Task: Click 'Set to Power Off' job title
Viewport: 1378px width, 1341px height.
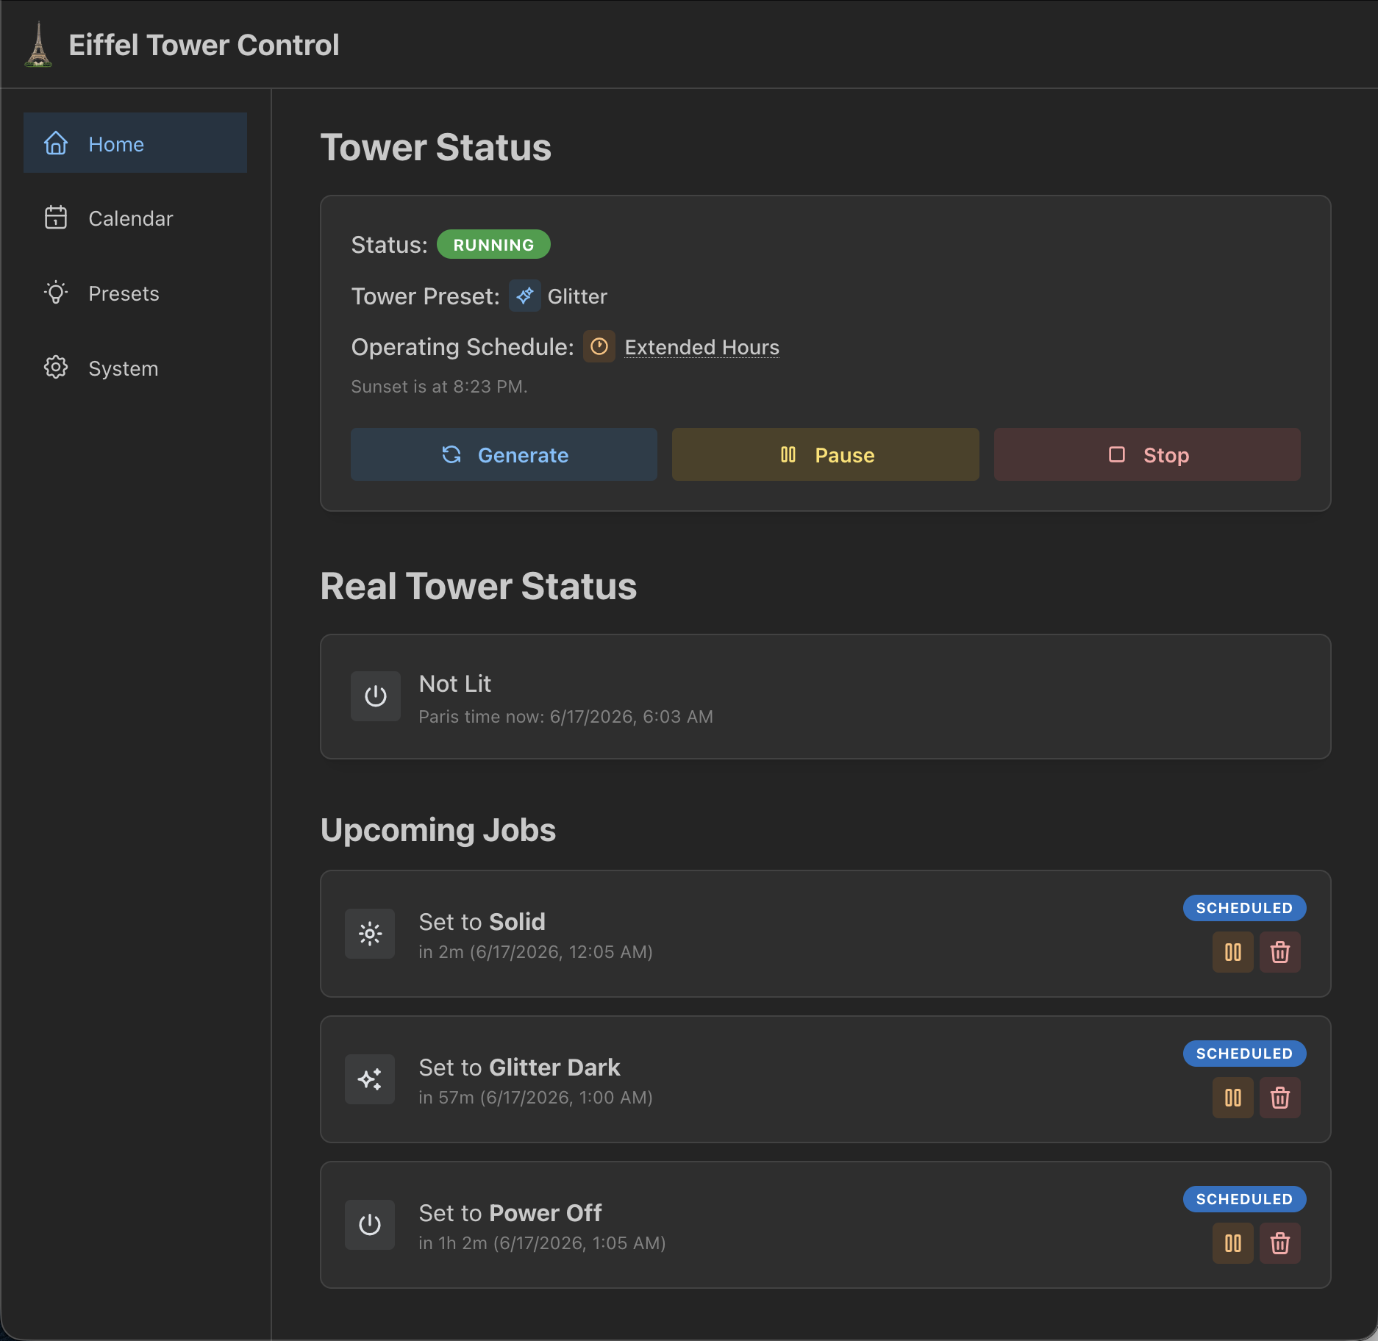Action: [x=510, y=1213]
